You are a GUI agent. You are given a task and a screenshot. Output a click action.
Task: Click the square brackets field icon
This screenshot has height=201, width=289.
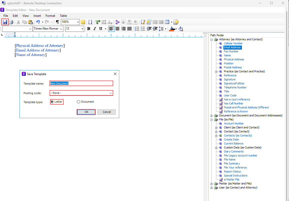(90, 22)
